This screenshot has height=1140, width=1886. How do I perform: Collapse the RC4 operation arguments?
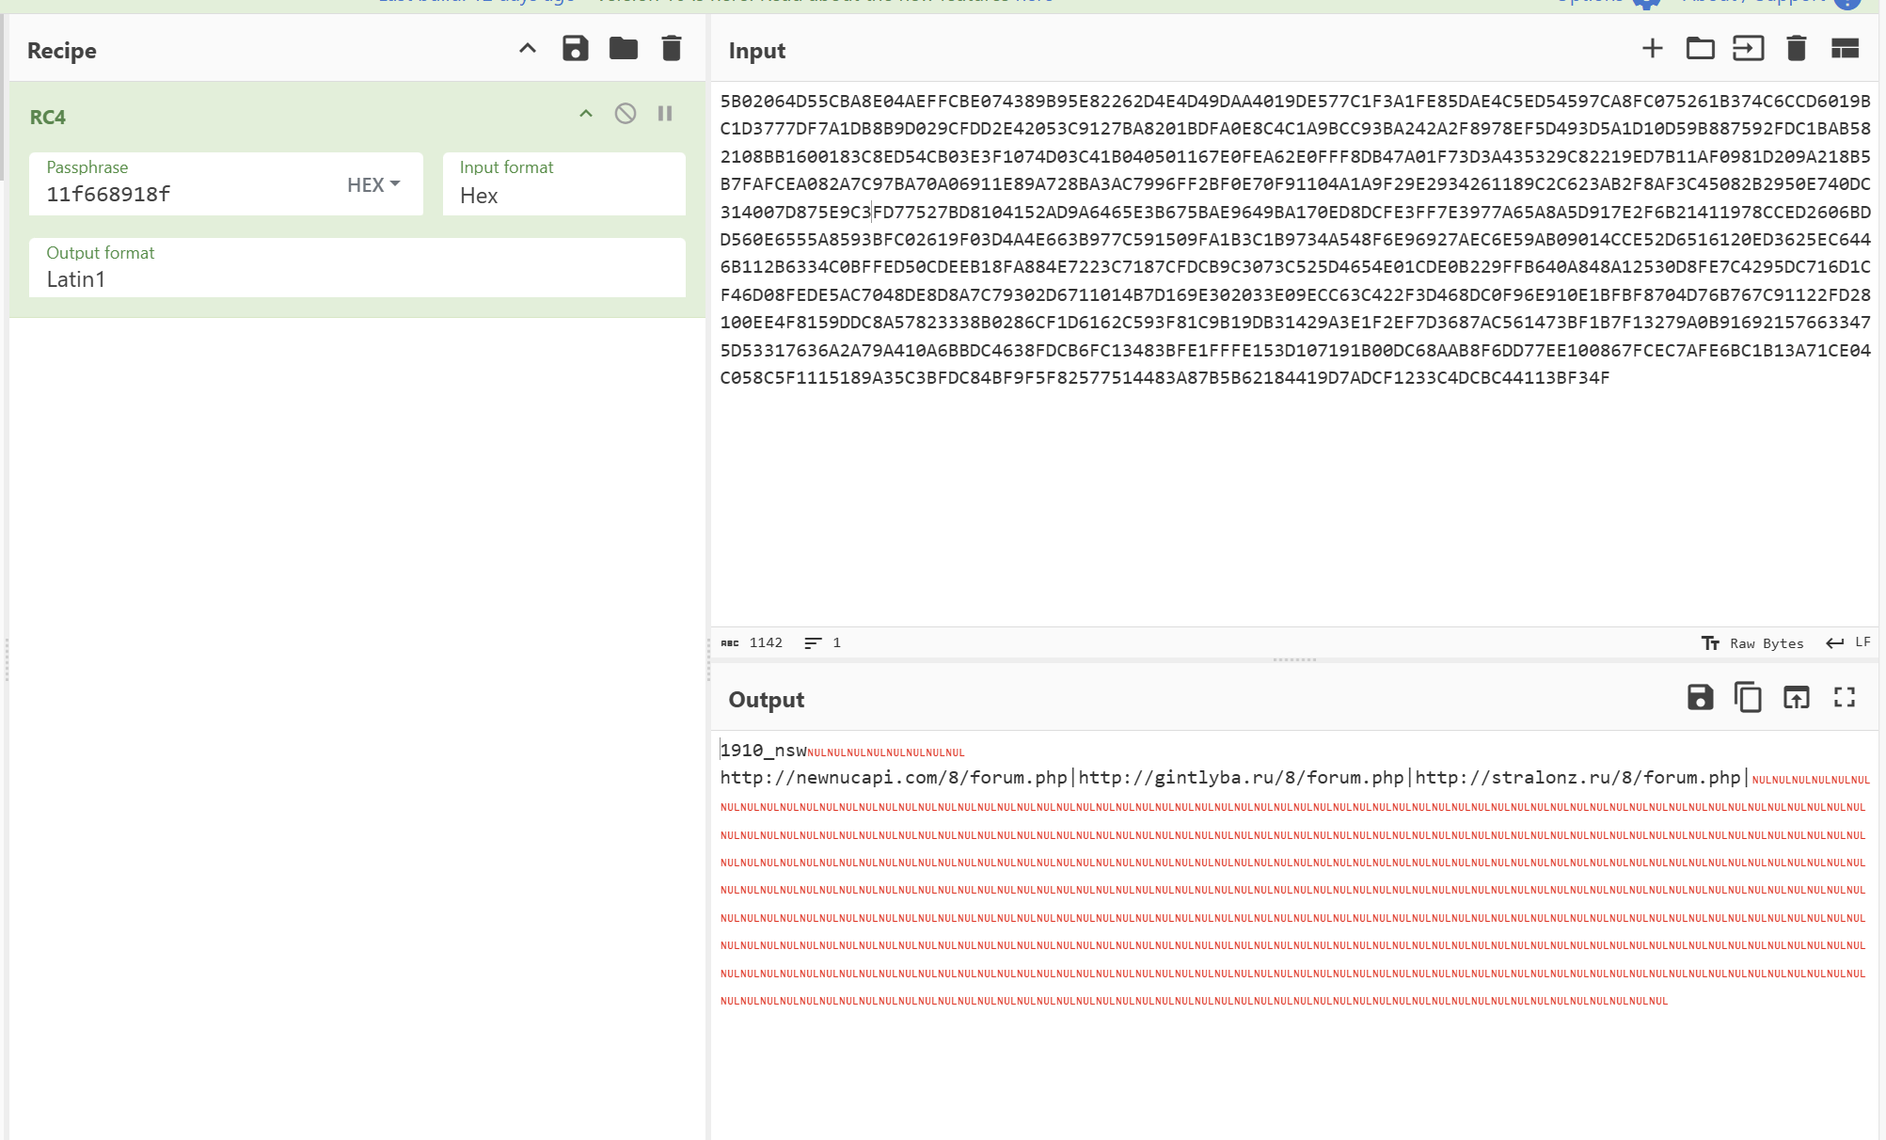(x=586, y=114)
